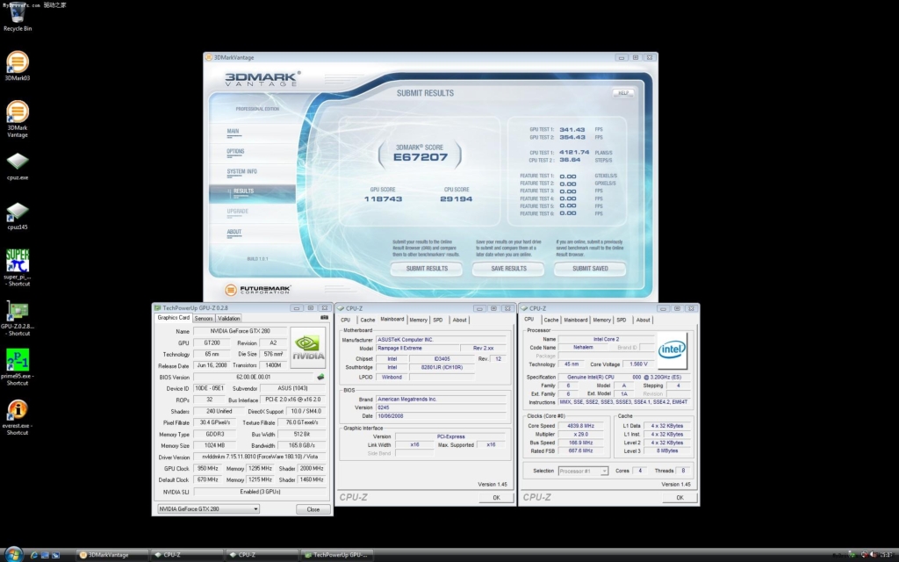Open the OPTIONS section in 3DMark Vantage
This screenshot has height=562, width=899.
[x=235, y=151]
